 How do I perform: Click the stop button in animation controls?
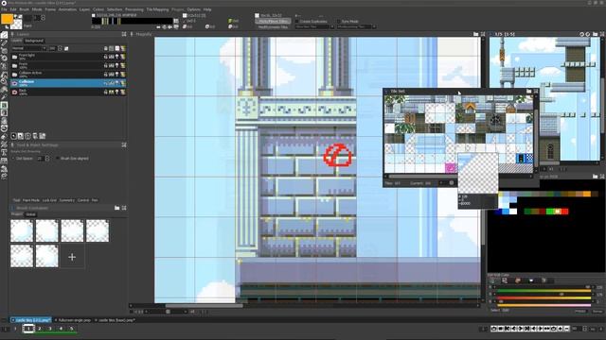click(501, 329)
